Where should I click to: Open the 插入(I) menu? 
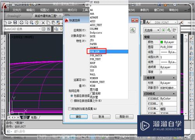pyautogui.click(x=58, y=10)
